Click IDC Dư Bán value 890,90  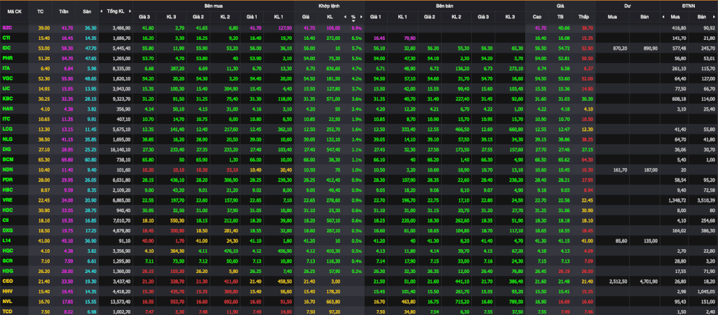pyautogui.click(x=650, y=48)
